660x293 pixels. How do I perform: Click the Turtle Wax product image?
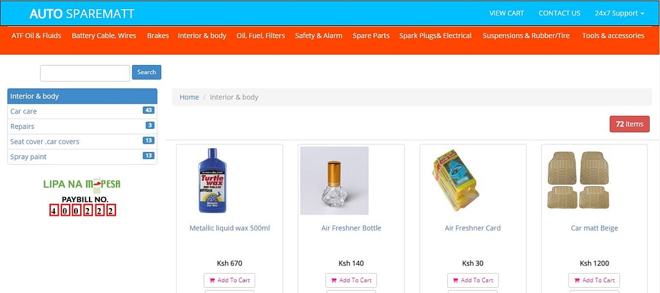coord(212,181)
